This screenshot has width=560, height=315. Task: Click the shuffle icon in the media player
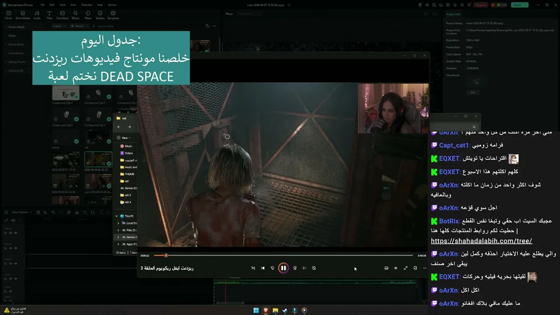[253, 268]
